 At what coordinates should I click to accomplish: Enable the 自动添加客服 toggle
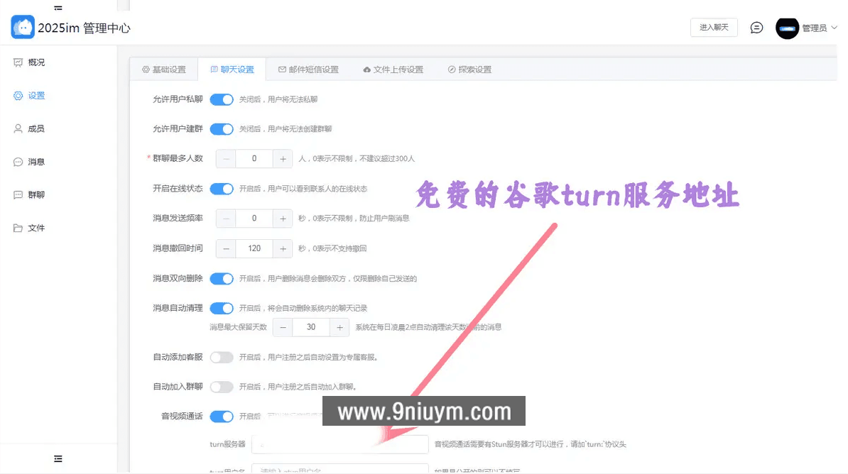point(222,358)
